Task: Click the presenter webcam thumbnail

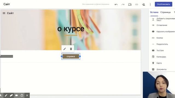Action: click(159, 85)
